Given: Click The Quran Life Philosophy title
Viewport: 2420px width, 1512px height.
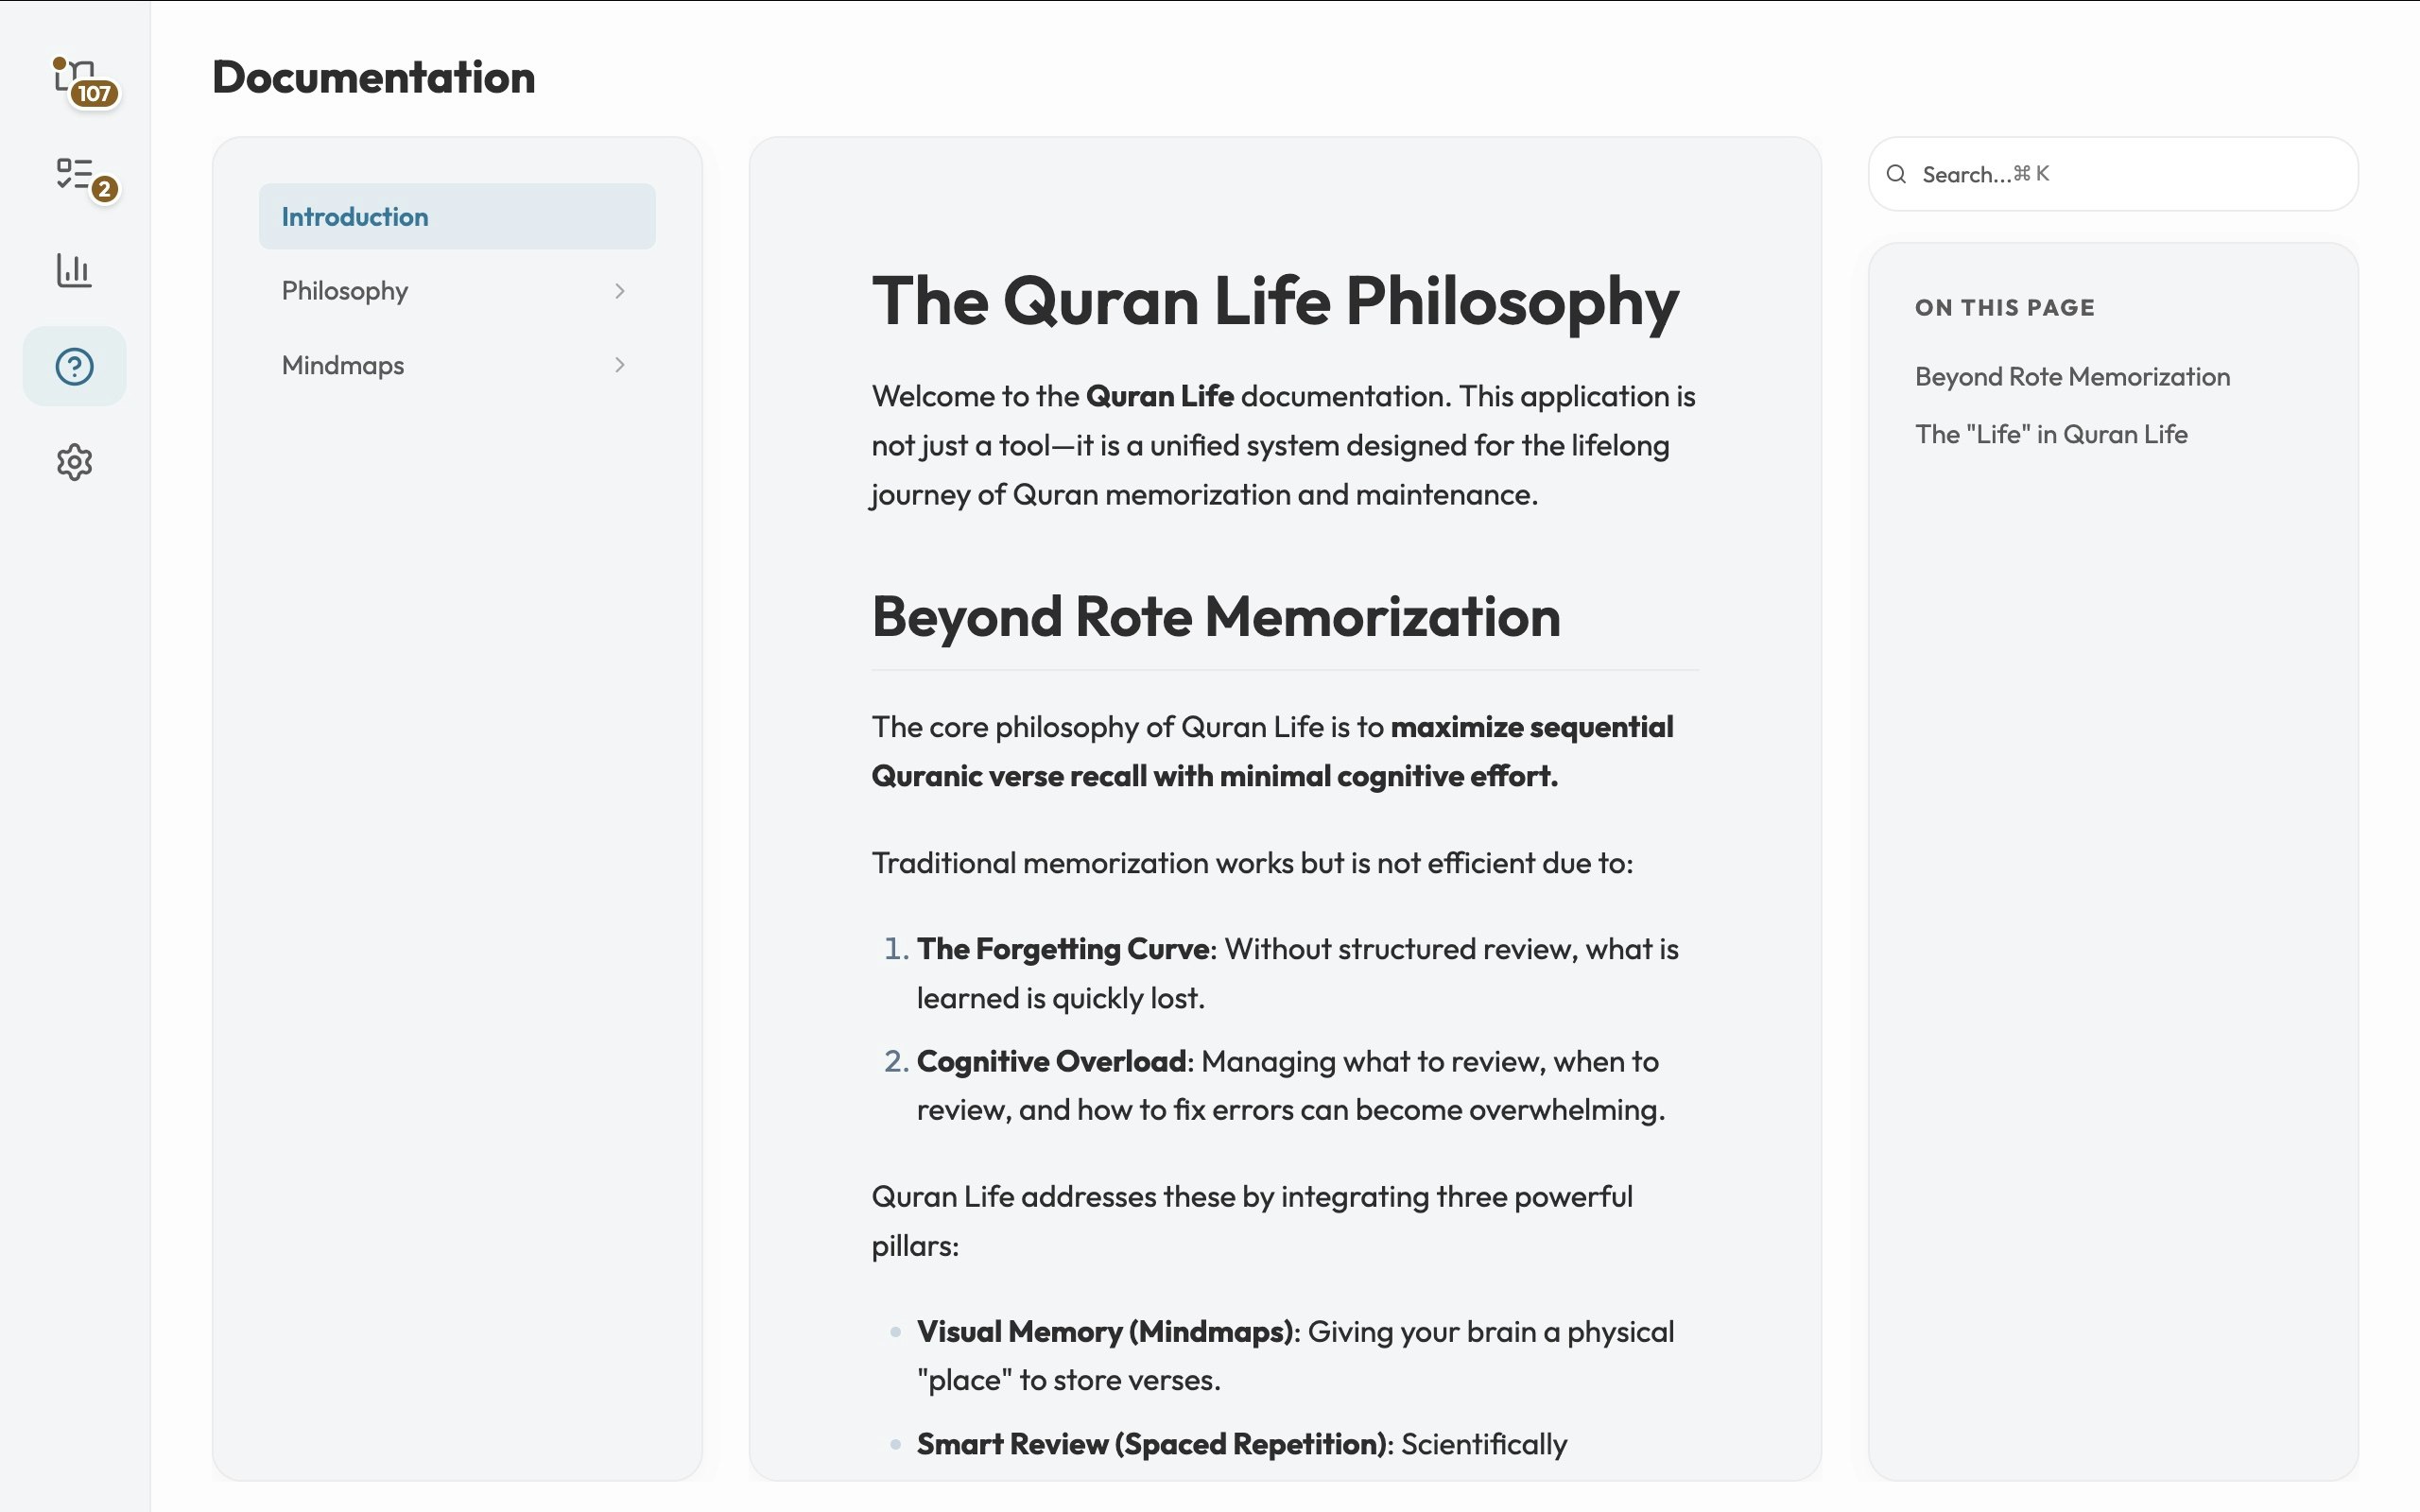Looking at the screenshot, I should (x=1275, y=301).
